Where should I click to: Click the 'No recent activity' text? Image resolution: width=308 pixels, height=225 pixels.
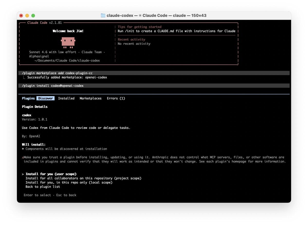pos(134,44)
